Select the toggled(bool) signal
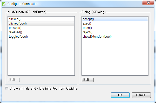This screenshot has height=103, width=156. click(41, 37)
